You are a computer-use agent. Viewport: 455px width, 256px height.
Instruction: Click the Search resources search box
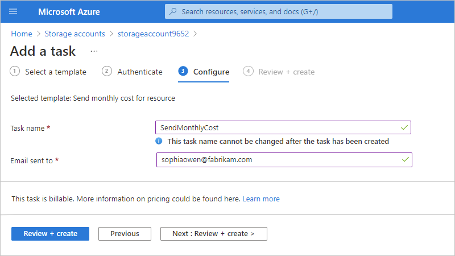point(279,11)
